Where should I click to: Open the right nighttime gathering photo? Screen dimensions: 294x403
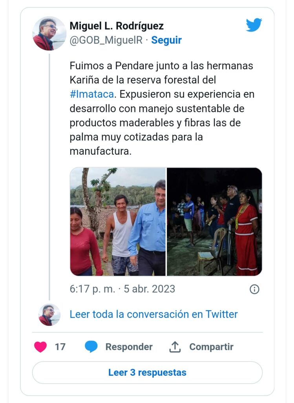click(x=214, y=222)
